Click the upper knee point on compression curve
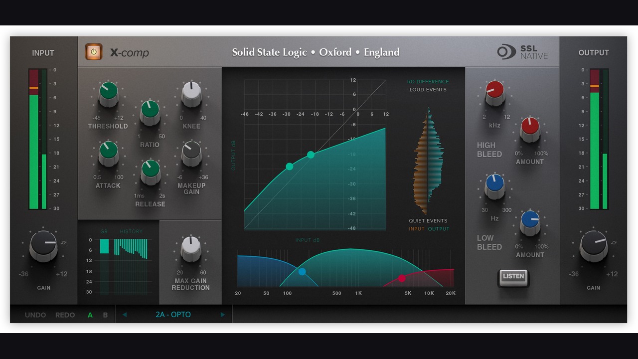Screen dimensions: 638x359 pos(311,155)
